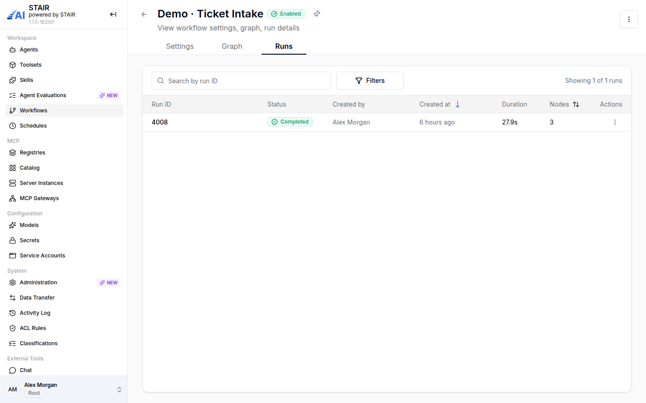The width and height of the screenshot is (646, 403).
Task: Click the Duration column header
Action: (x=515, y=104)
